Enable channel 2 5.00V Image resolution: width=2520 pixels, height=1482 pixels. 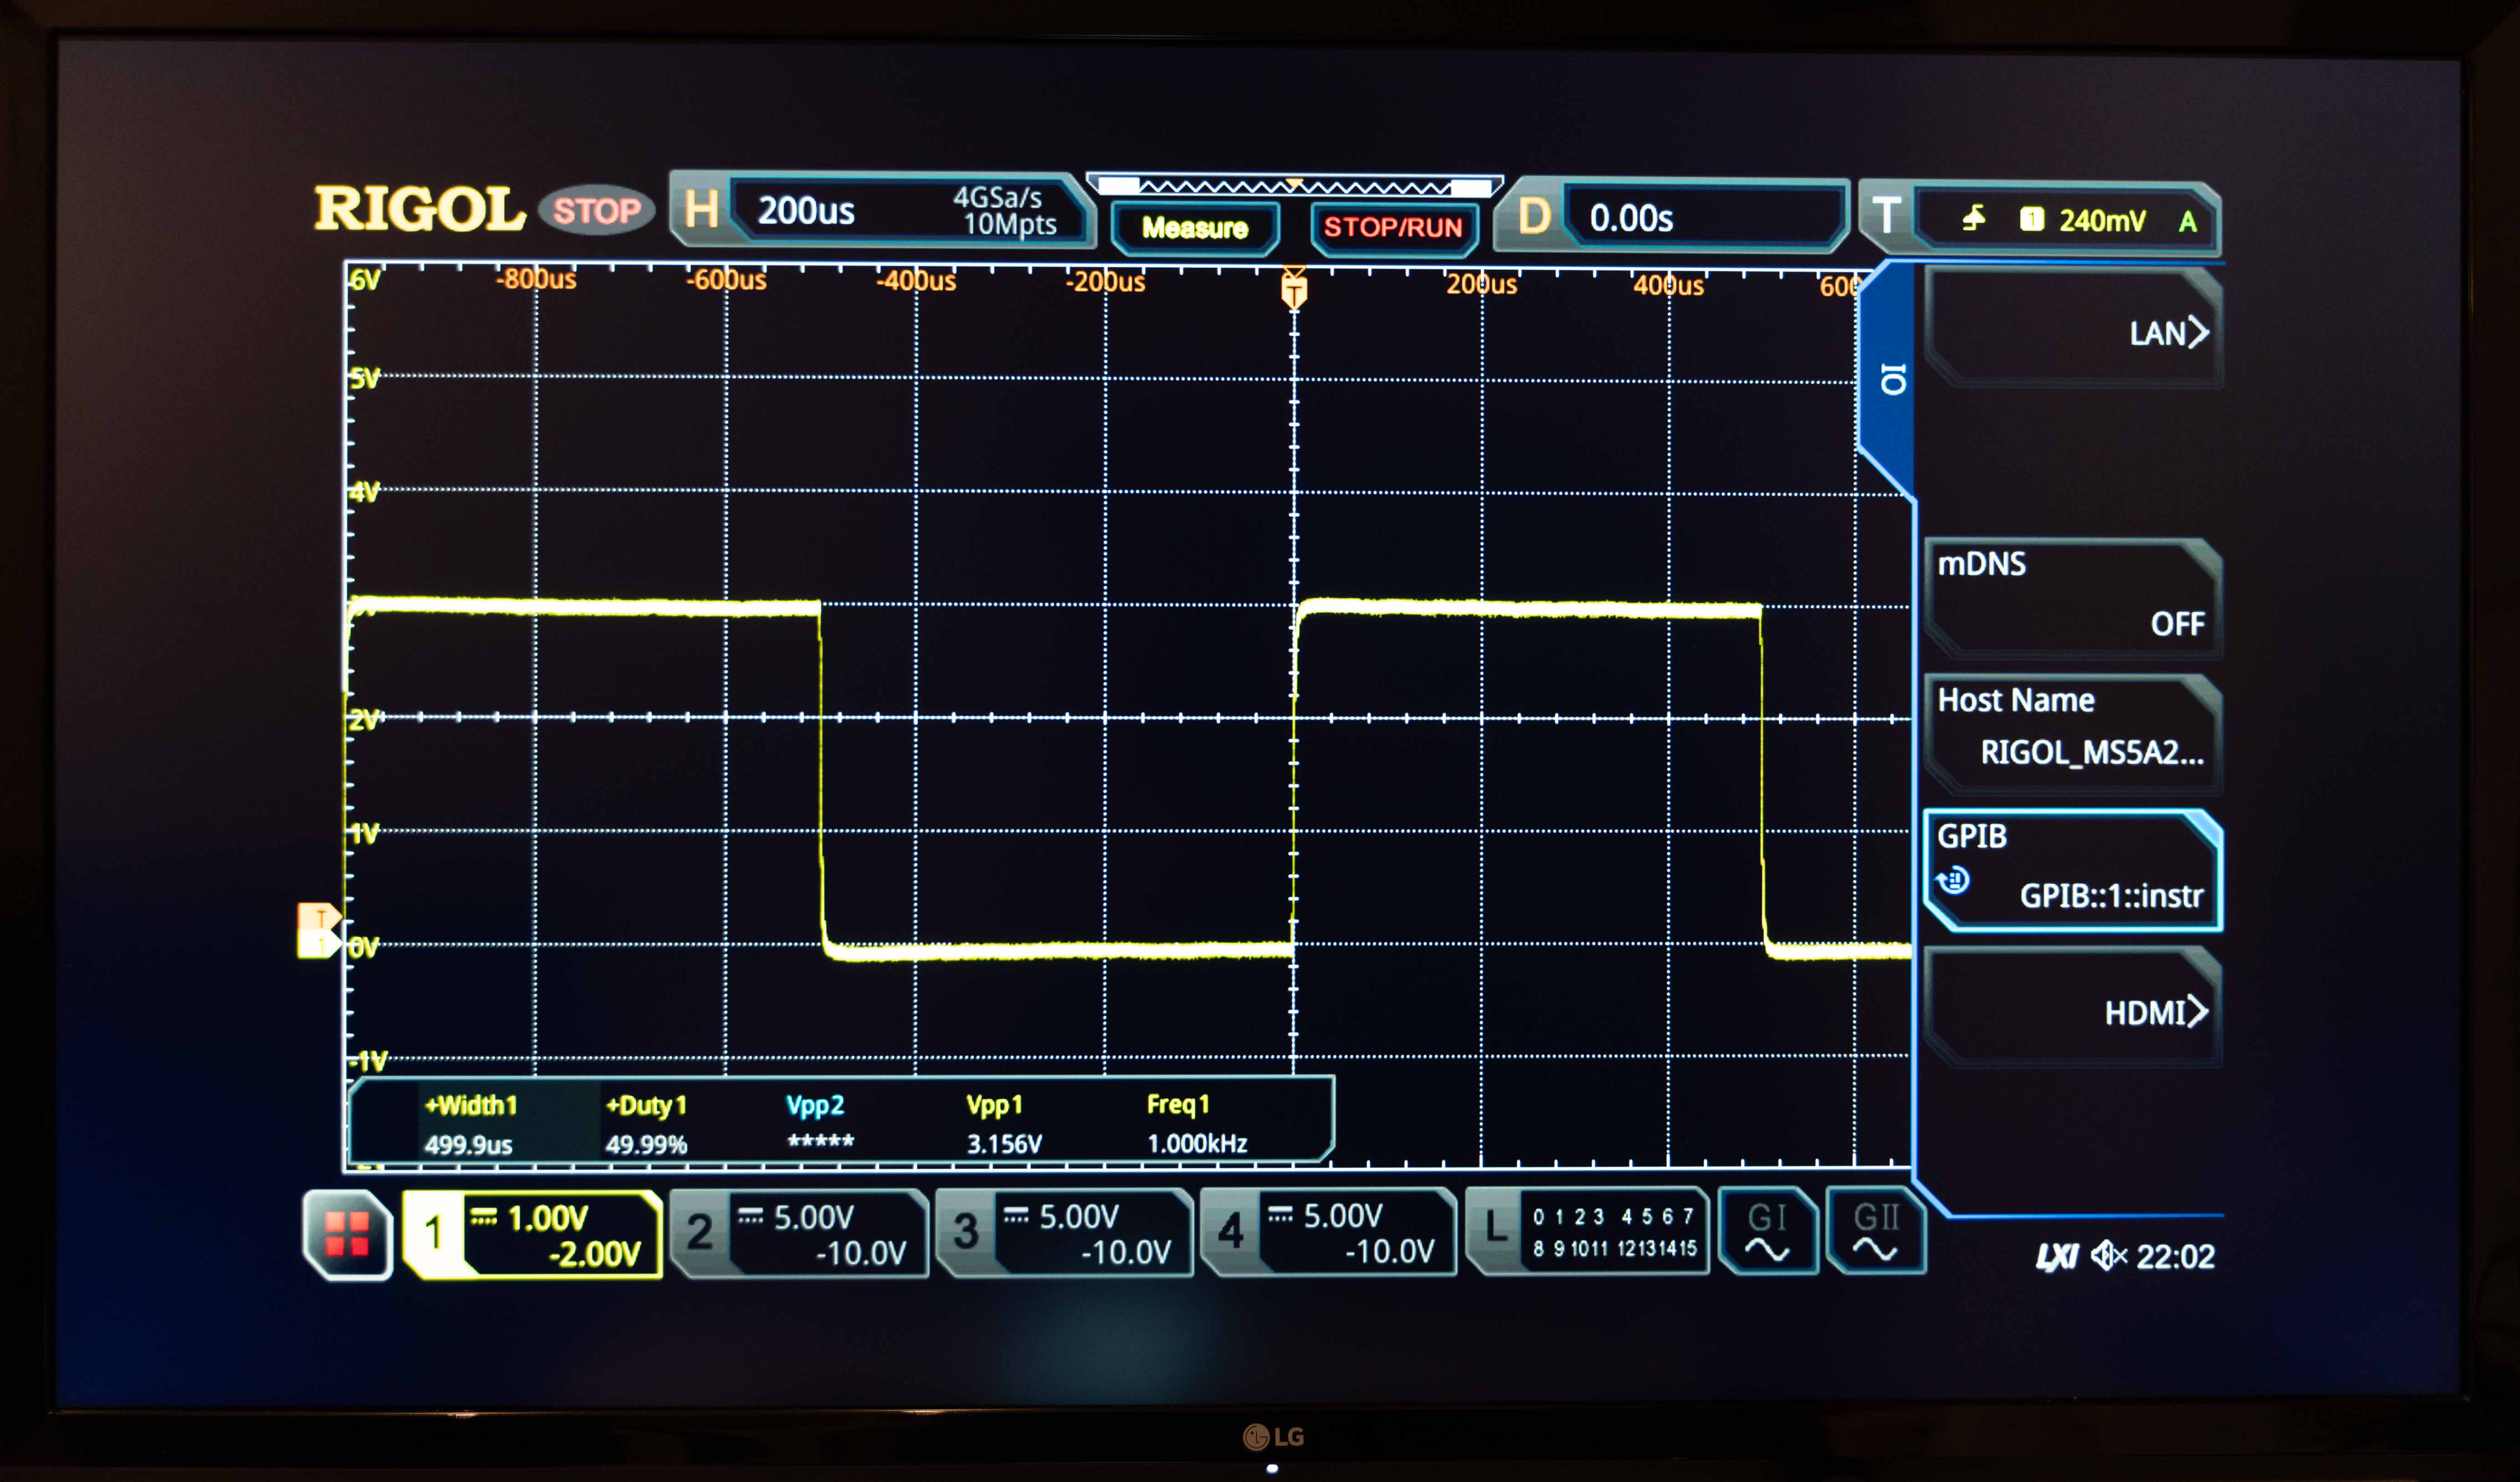coord(799,1233)
